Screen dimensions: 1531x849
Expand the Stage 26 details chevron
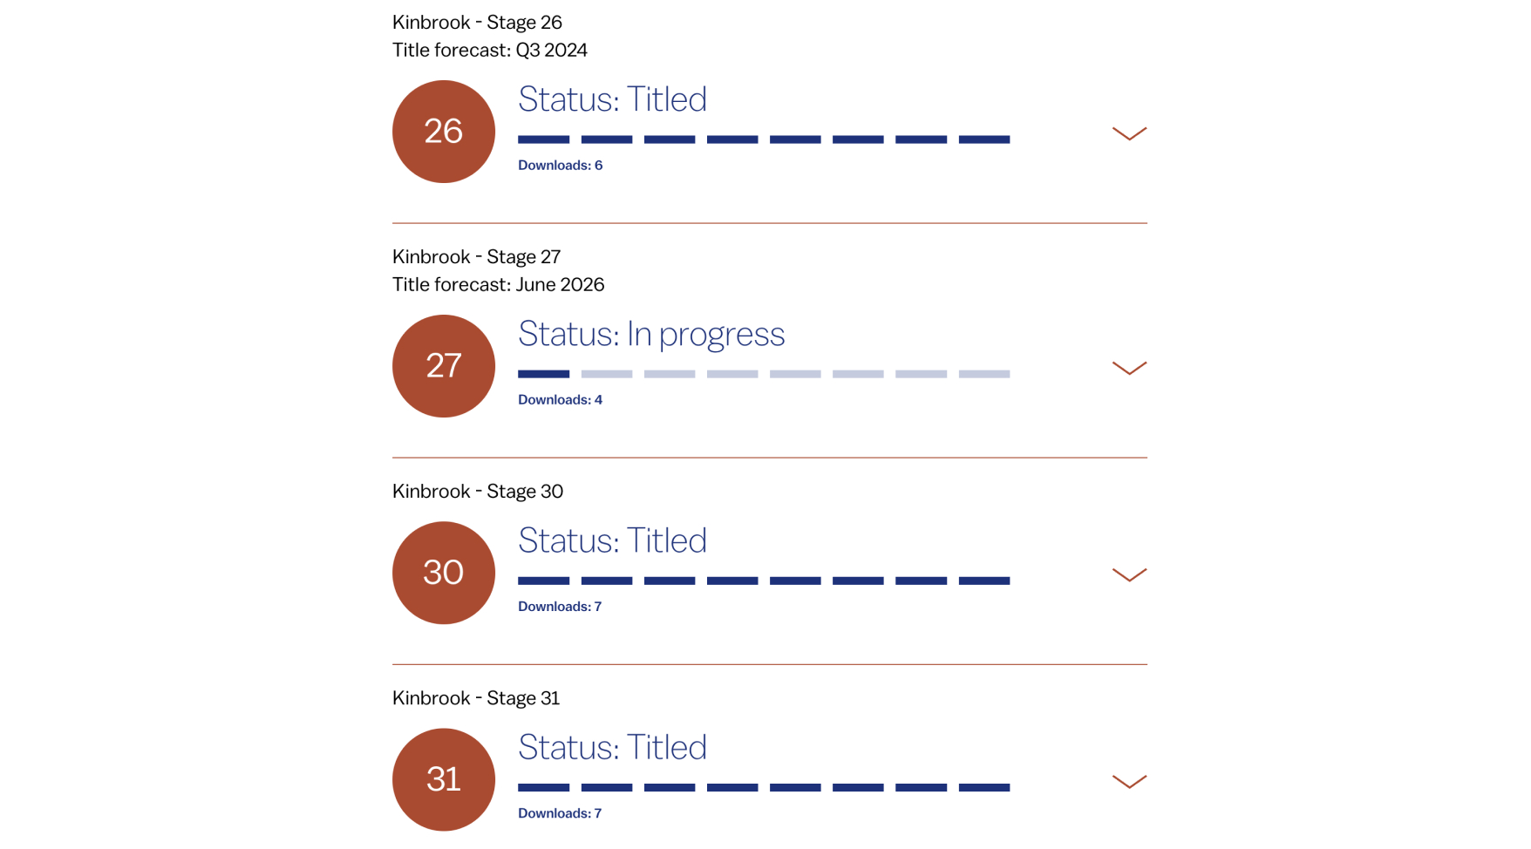(x=1129, y=133)
